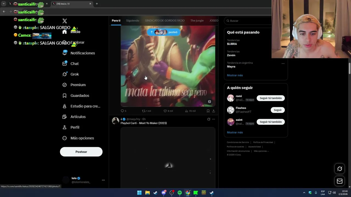Open Spotify from the taskbar

[x=180, y=193]
